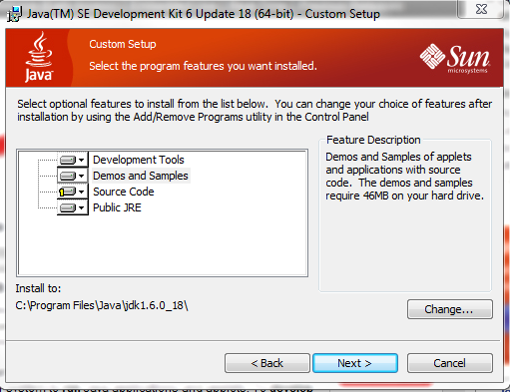Select Demos and Samples feature entry
This screenshot has width=510, height=392.
pyautogui.click(x=141, y=176)
